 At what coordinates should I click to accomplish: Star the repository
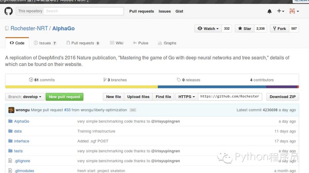tap(245, 29)
